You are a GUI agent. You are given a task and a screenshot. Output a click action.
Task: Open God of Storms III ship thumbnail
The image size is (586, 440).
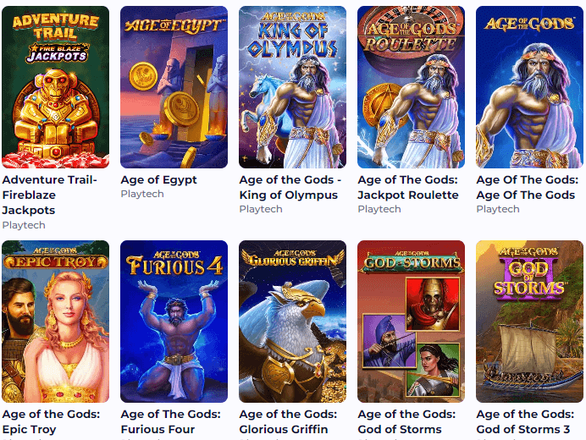(529, 322)
